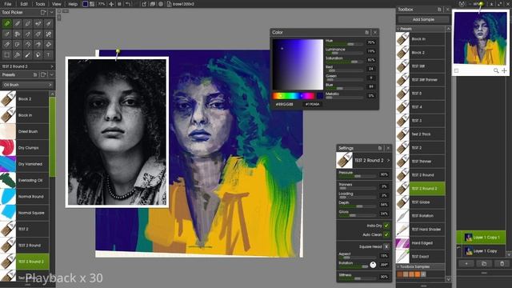512x288 pixels.
Task: Collapse the Toolbox Samples section
Action: (x=398, y=266)
